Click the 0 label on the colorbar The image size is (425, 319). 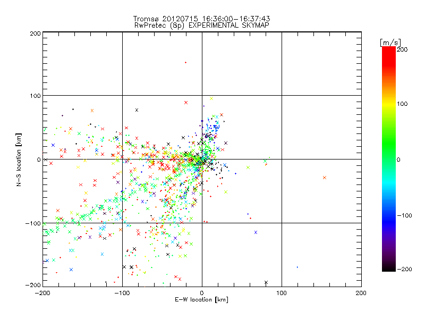pos(398,160)
